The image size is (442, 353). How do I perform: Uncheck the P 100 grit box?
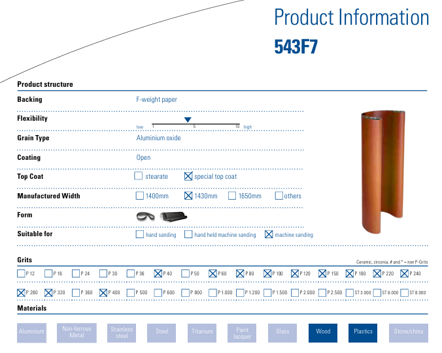tap(267, 273)
